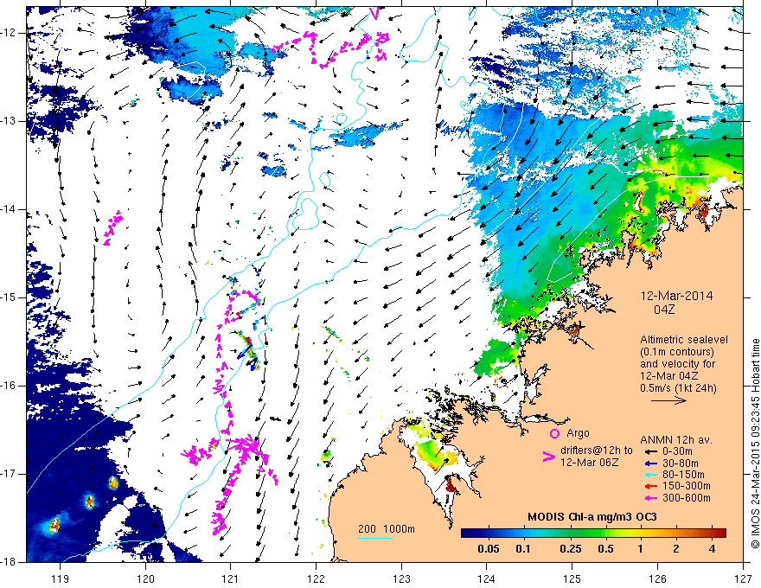Click the Altimetric sealevel legend text
Viewport: 761px width, 588px height.
(x=684, y=340)
